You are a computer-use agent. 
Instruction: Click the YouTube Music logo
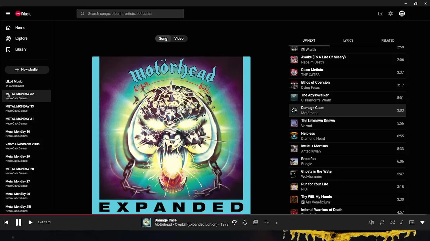point(24,14)
